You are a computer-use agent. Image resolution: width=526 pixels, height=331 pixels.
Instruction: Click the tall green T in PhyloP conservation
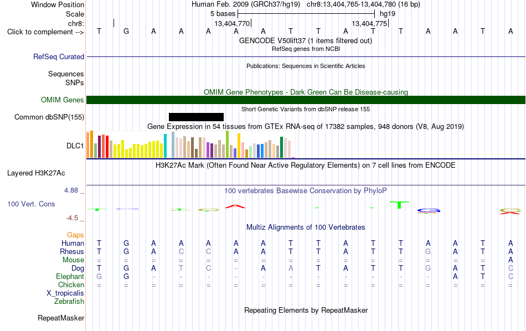click(399, 205)
